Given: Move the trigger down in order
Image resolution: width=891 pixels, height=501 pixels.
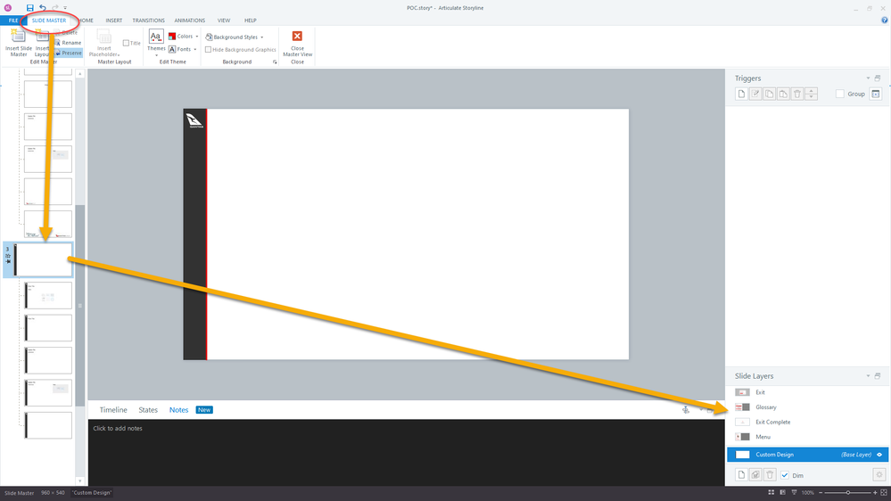Looking at the screenshot, I should tap(812, 97).
